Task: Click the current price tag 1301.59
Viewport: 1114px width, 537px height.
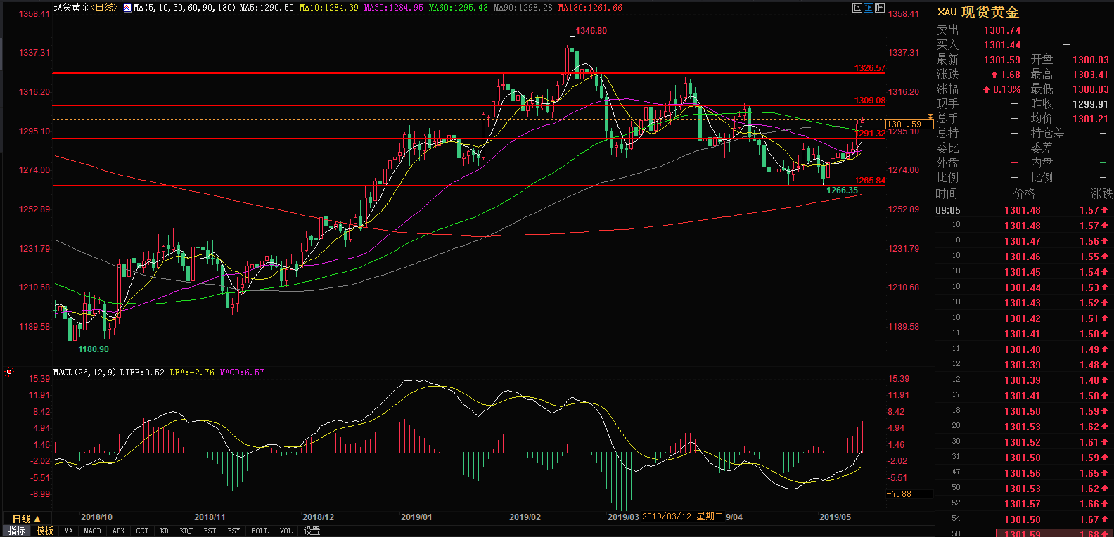Action: [x=904, y=124]
